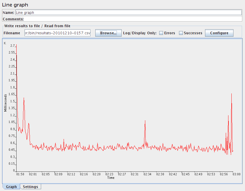Select the Graph tab

click(11, 187)
